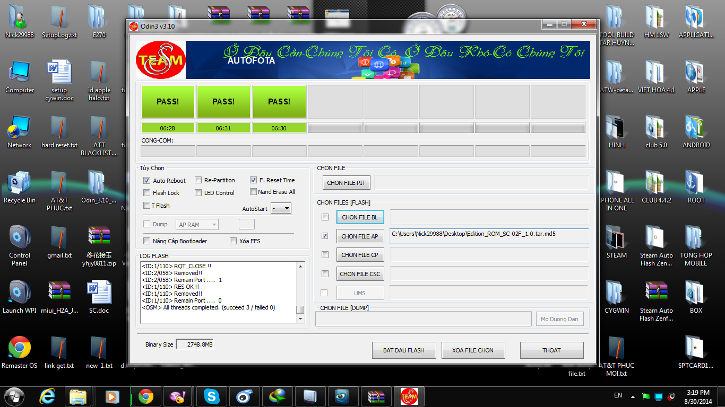Viewport: 725px width, 407px height.
Task: Open the Computer desktop icon
Action: pyautogui.click(x=20, y=76)
